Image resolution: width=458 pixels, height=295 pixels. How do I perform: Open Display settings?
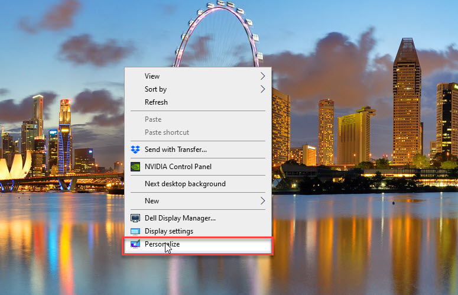198,231
